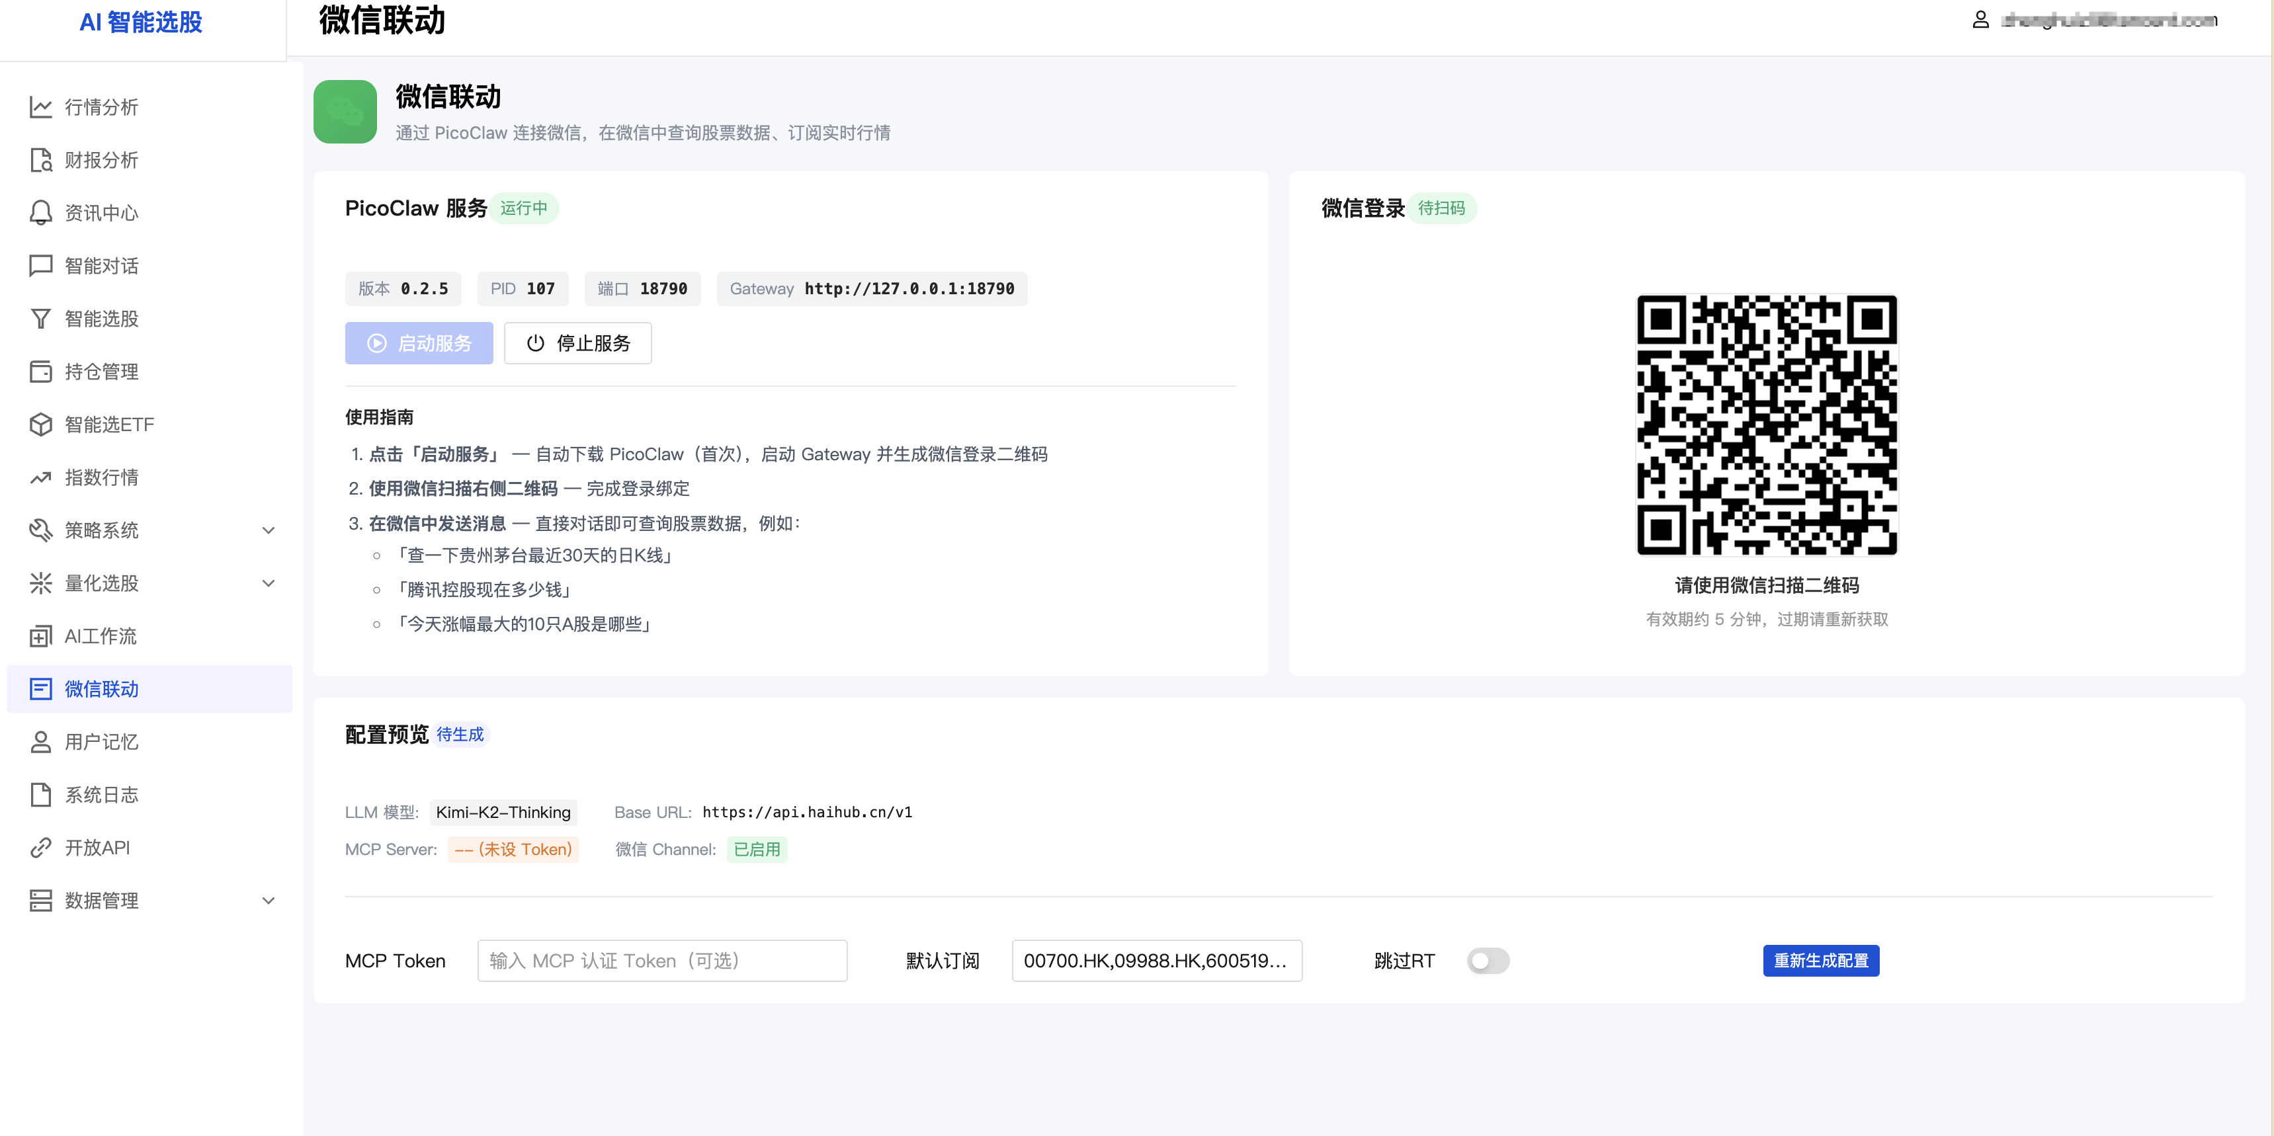Click the 停止服务 button
2274x1136 pixels.
(x=578, y=343)
